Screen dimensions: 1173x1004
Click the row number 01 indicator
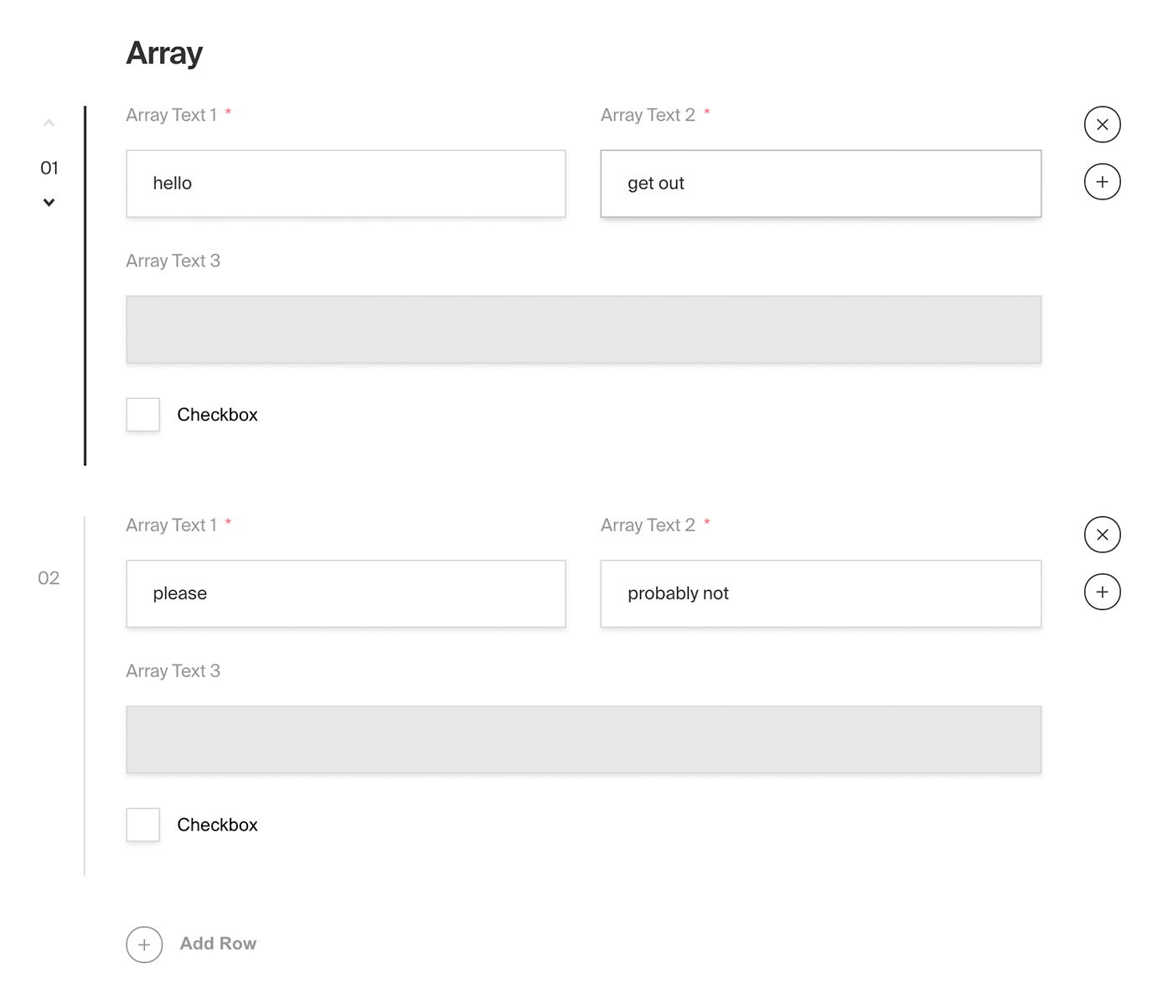(x=49, y=168)
